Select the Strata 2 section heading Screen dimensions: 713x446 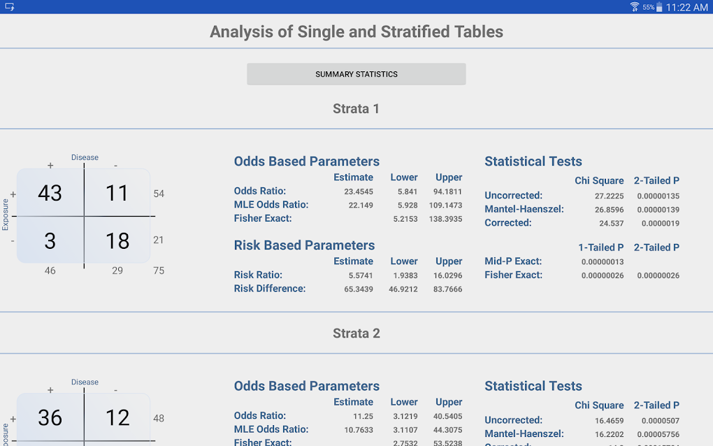tap(356, 333)
